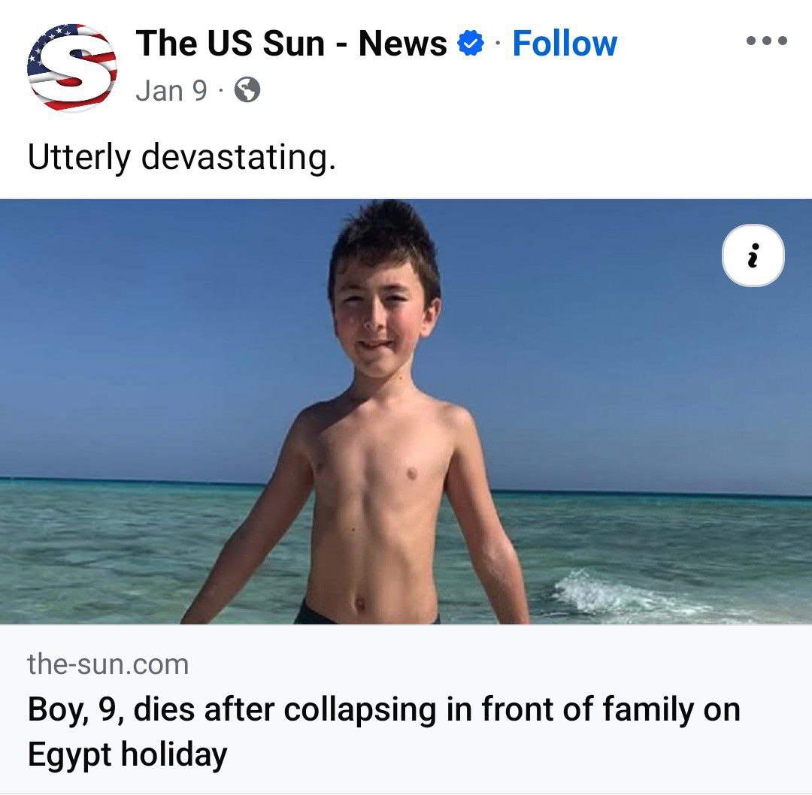
Task: Tap the info icon on the image
Action: (753, 255)
